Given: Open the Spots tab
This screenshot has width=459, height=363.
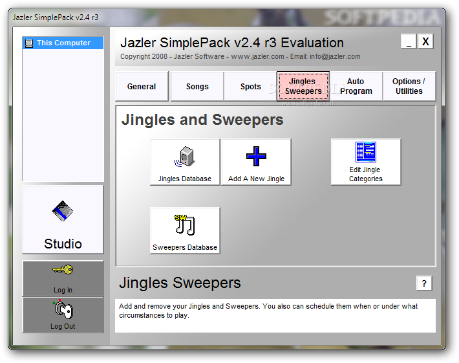Looking at the screenshot, I should (x=250, y=87).
